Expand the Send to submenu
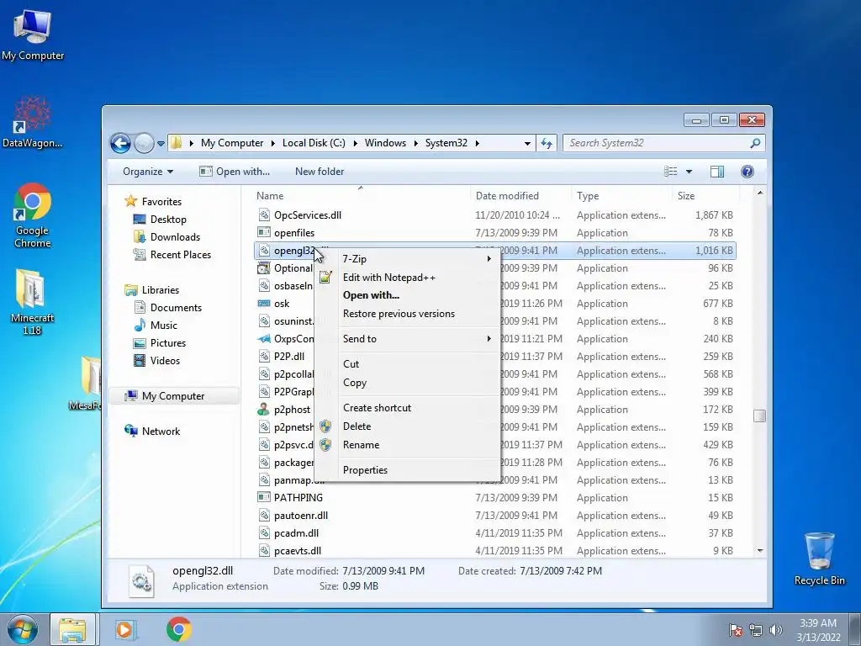 (x=489, y=339)
